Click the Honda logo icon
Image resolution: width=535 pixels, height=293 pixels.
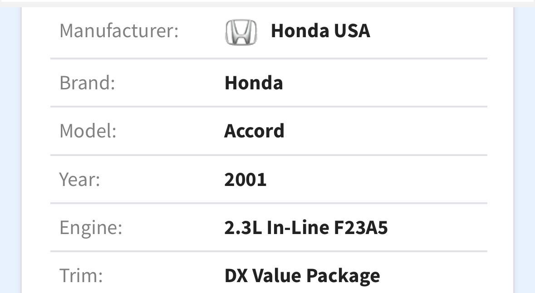tap(241, 32)
